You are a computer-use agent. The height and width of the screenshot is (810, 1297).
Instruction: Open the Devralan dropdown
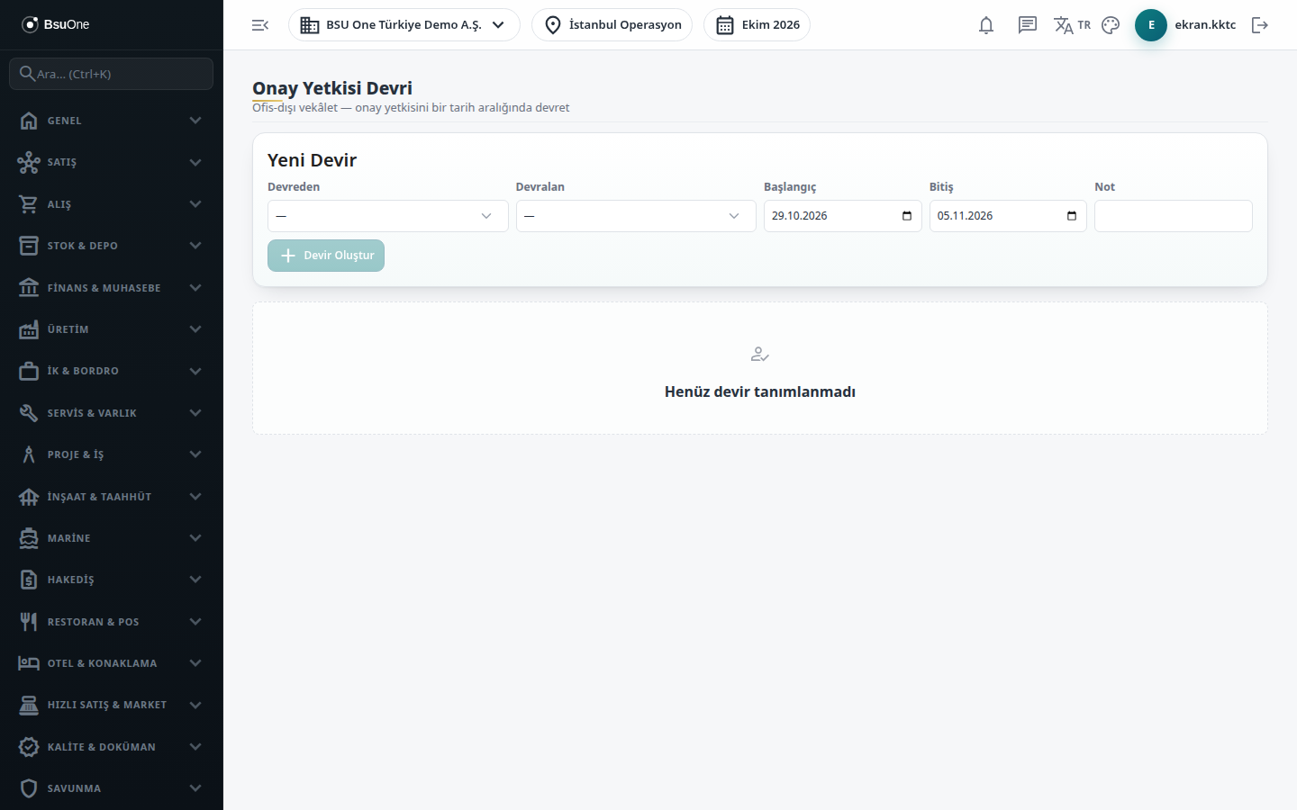[x=636, y=216]
